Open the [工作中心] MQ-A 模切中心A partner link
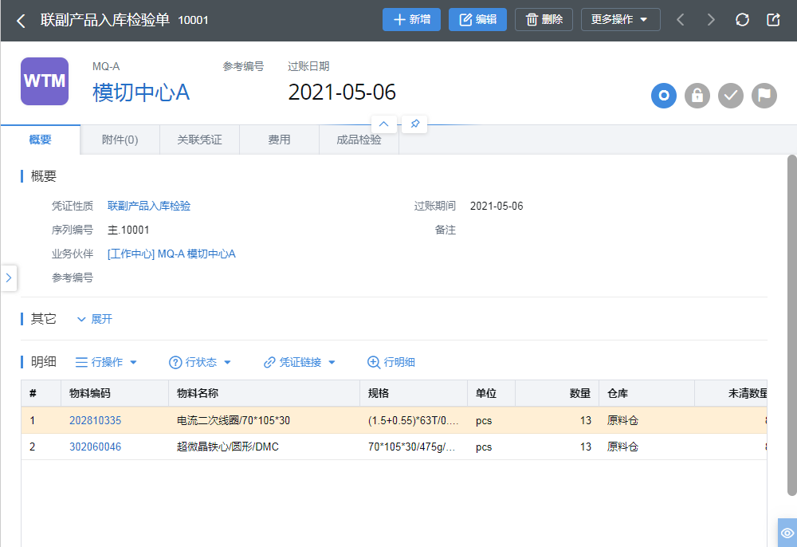The image size is (797, 547). pos(171,254)
